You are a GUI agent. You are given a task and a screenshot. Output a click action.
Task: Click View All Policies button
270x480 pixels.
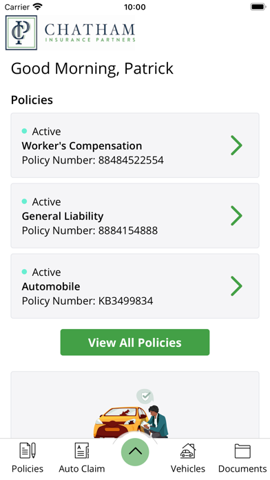(135, 342)
